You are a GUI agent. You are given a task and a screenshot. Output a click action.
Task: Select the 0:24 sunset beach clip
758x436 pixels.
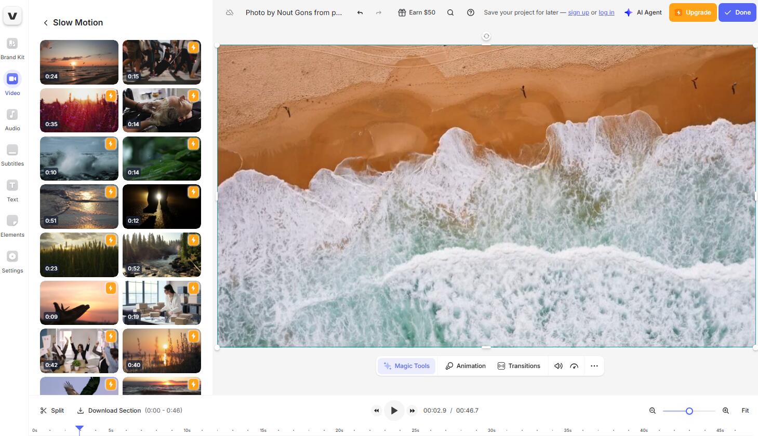(79, 62)
